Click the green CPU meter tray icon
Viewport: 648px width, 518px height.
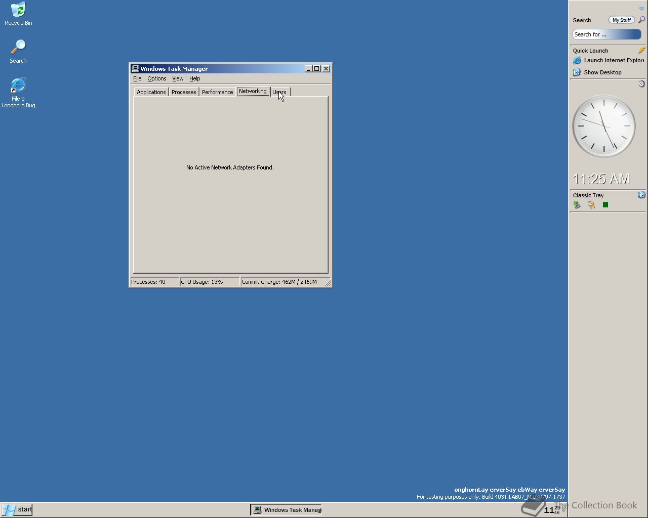(x=605, y=205)
